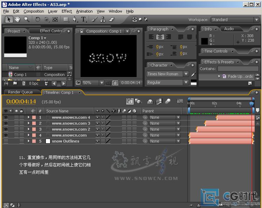
Task: Hide layer www.snowcn.com 2 eye toggle
Action: [6, 129]
